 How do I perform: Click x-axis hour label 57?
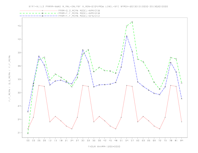tap(132, 140)
